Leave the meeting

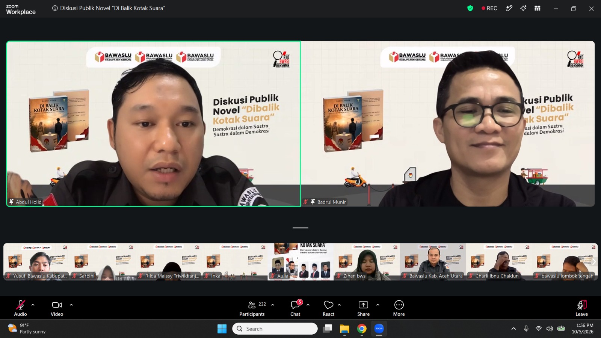coord(581,308)
